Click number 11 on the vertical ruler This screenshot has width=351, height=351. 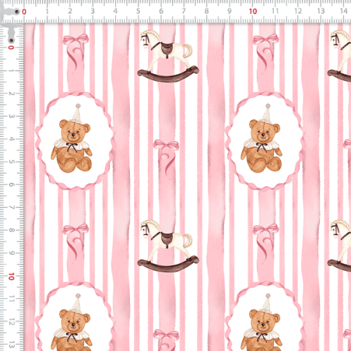pyautogui.click(x=11, y=299)
